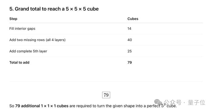Click the section 5 Grand total heading

click(x=54, y=9)
